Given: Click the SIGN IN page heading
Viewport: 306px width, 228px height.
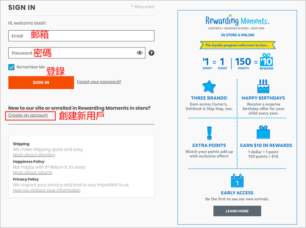Looking at the screenshot, I should 22,7.
